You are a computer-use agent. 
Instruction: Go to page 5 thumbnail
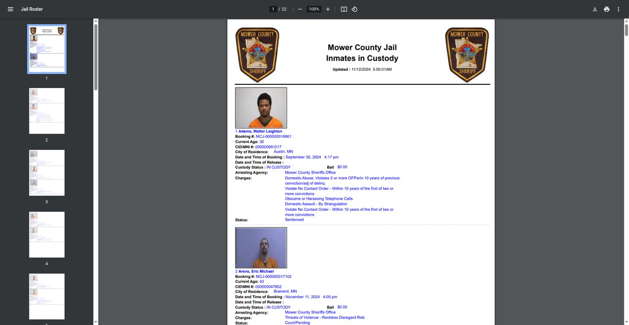pyautogui.click(x=47, y=297)
